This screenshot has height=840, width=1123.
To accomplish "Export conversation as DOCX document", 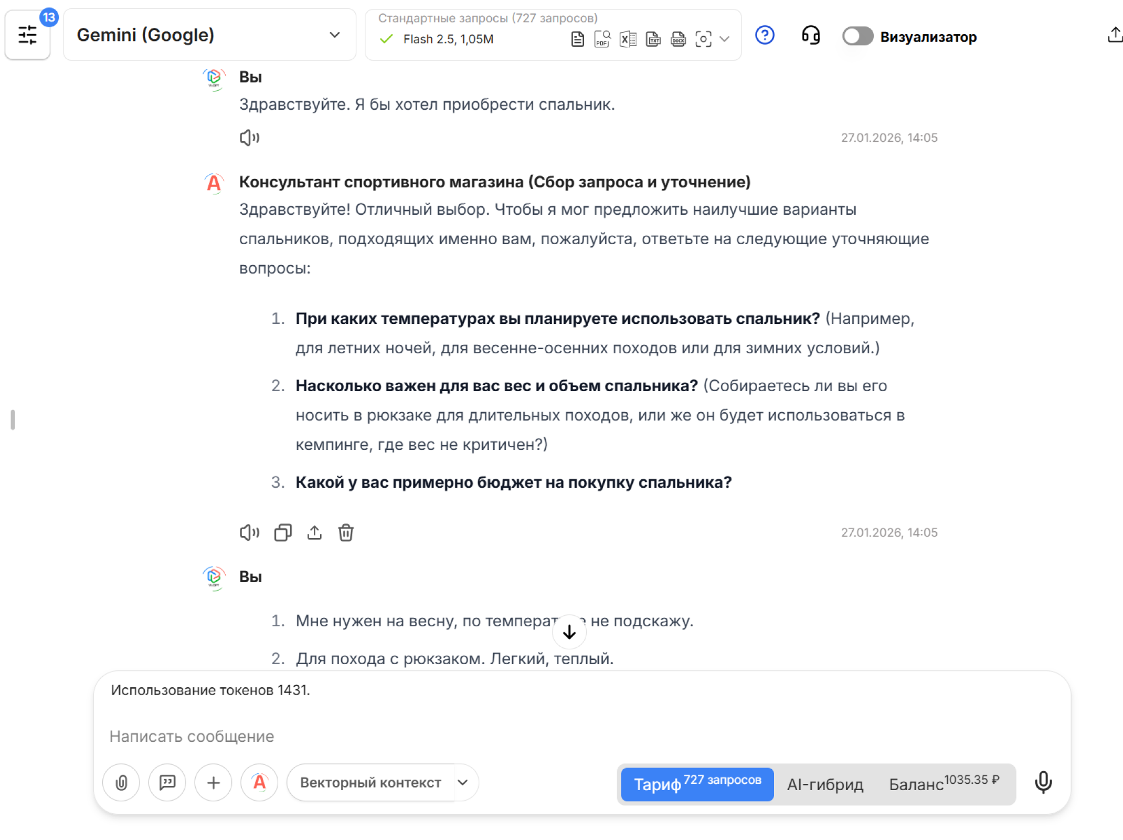I will click(678, 39).
